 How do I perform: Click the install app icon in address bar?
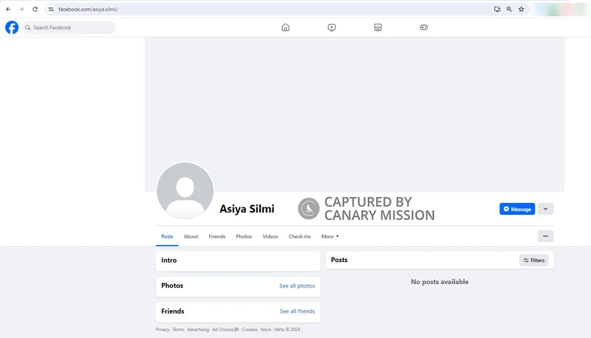[497, 9]
